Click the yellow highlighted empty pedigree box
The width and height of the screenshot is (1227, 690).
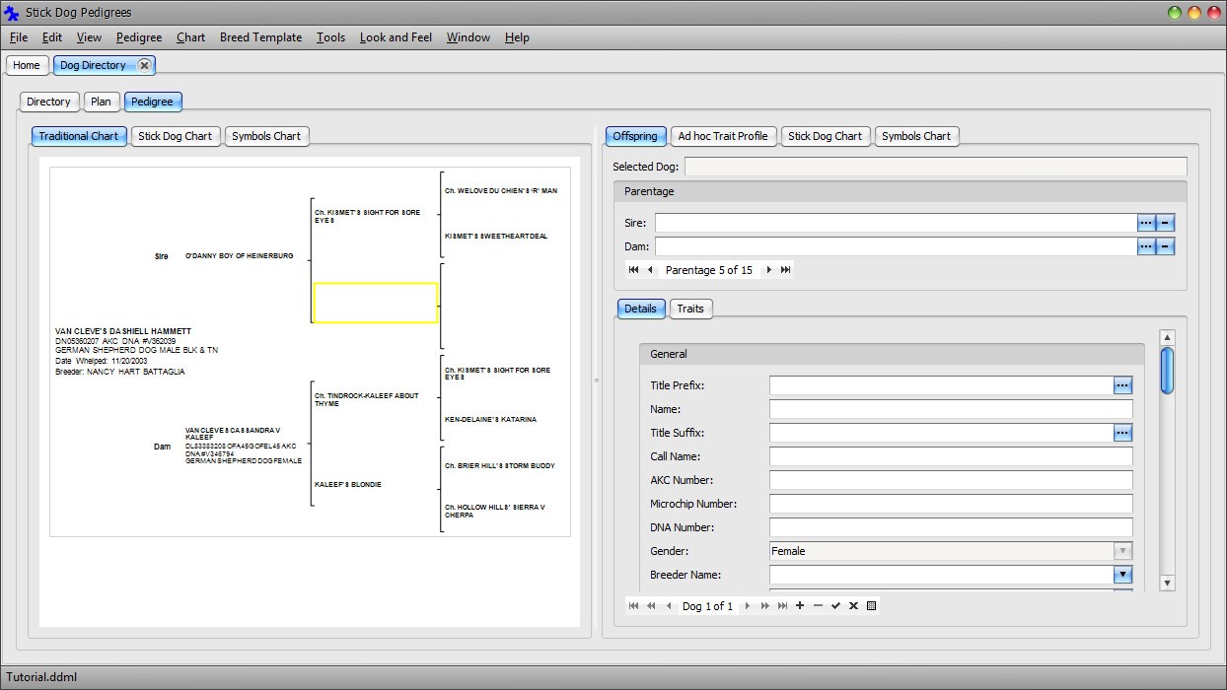coord(375,303)
